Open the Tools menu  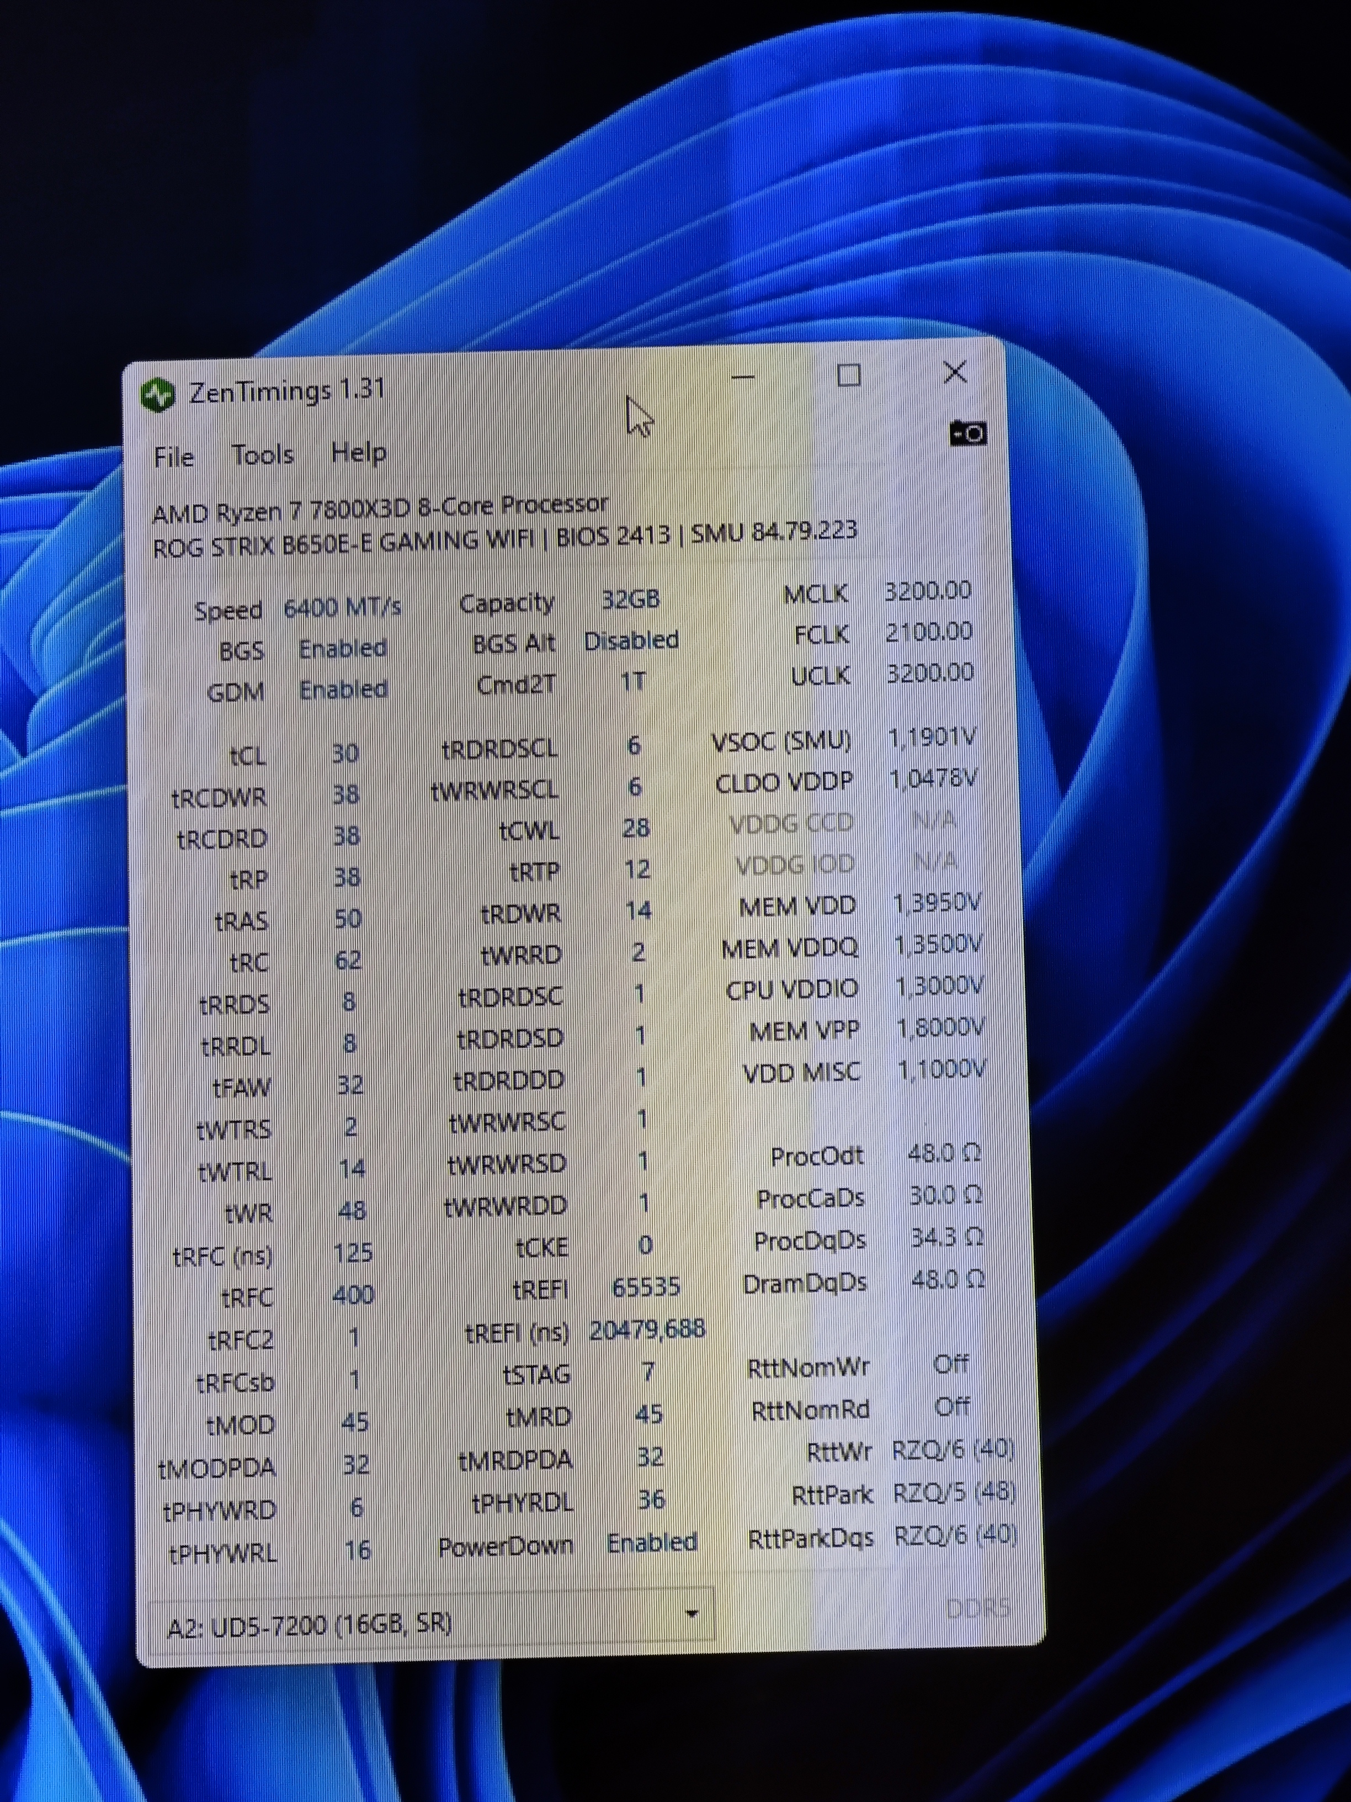click(262, 454)
